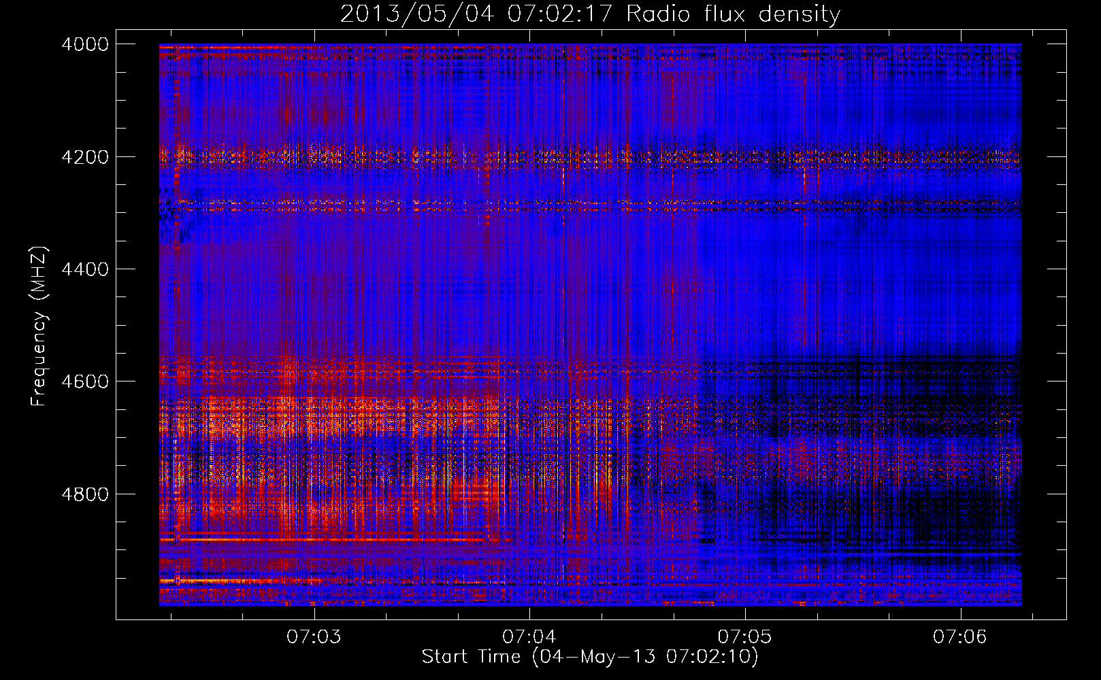This screenshot has width=1101, height=680.
Task: Click the 07:03 time tick label
Action: 314,637
